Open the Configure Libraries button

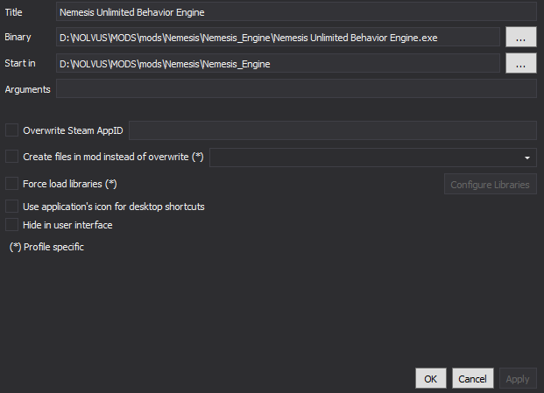[491, 184]
